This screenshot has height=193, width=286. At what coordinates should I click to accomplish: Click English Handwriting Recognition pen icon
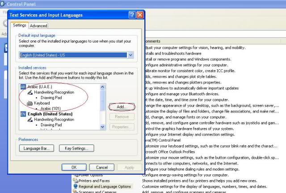[x=30, y=120]
